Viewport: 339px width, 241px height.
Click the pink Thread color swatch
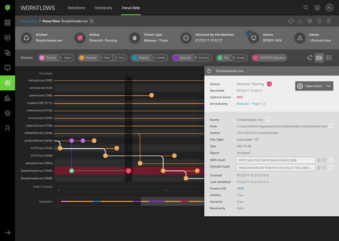(42, 57)
